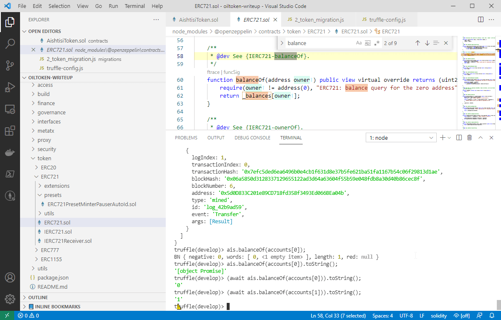Toggle Match Whole Word in find widget

coord(368,43)
